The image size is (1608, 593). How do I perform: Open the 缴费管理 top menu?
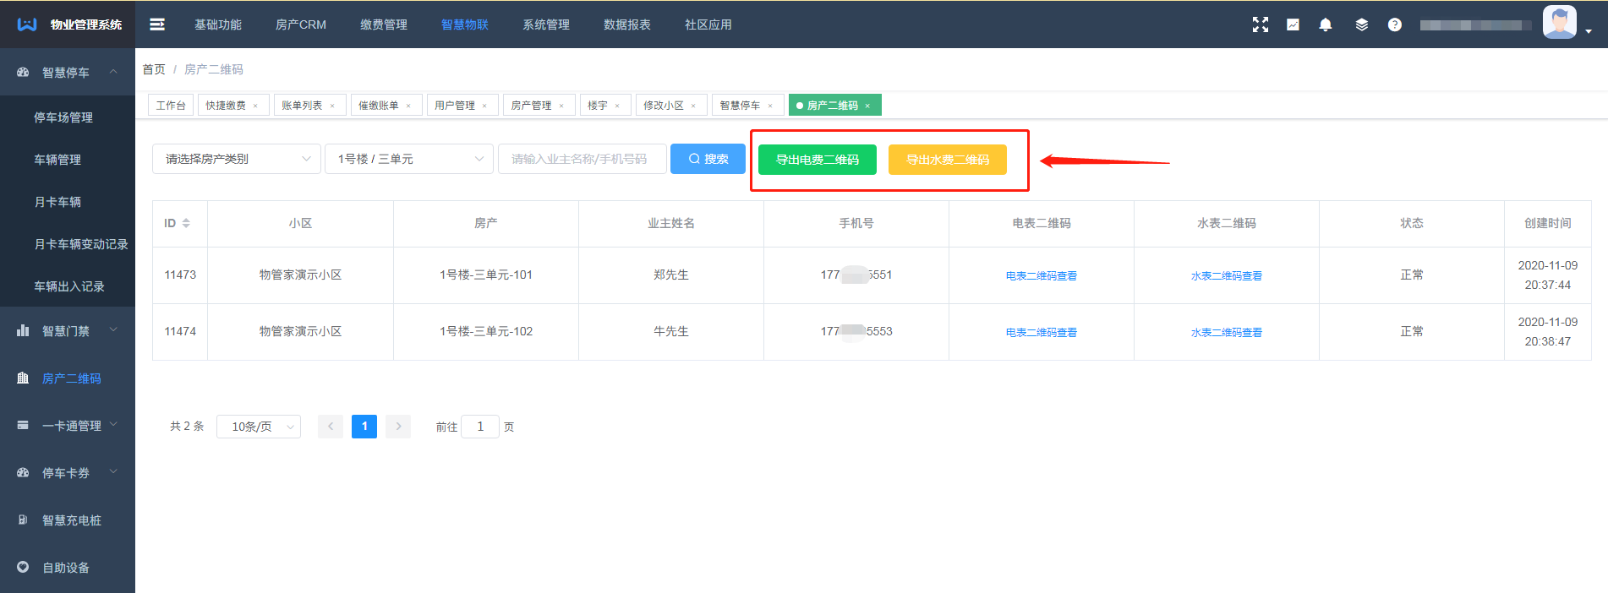383,24
